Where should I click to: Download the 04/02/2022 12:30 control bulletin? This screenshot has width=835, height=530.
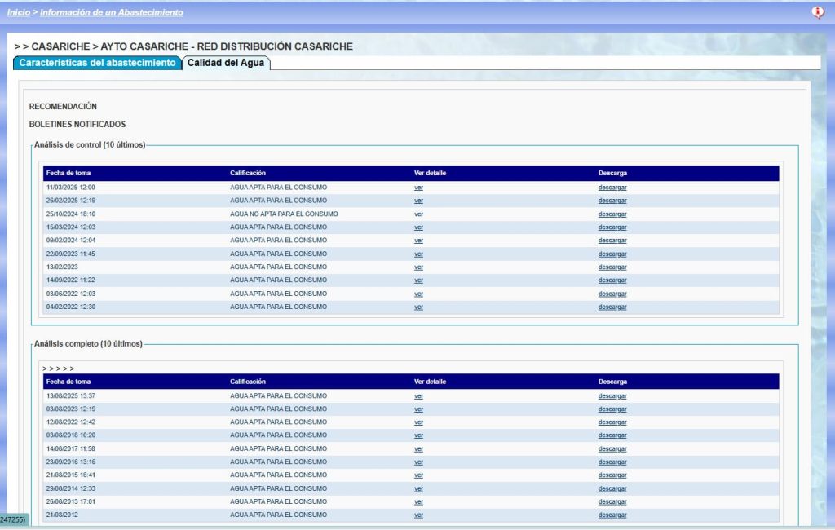(612, 307)
